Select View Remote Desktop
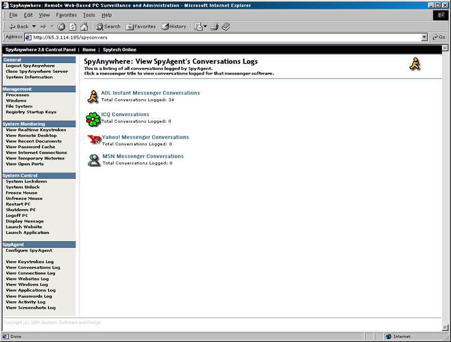The height and width of the screenshot is (342, 451). 32,136
